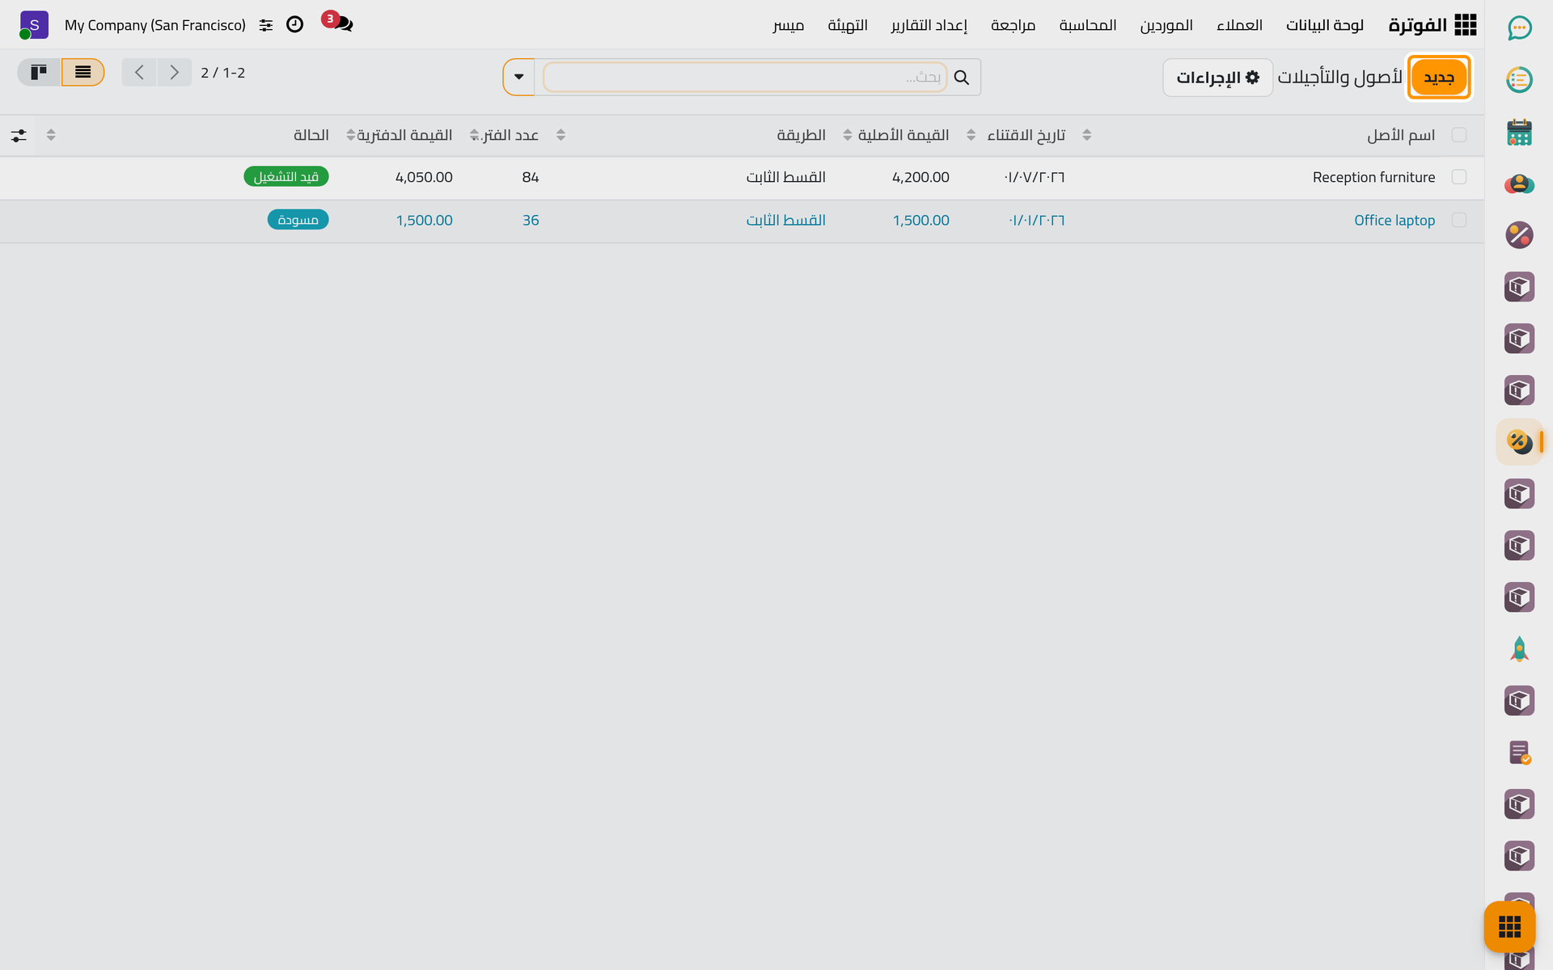The width and height of the screenshot is (1553, 970).
Task: Click the قيد التشغيل status badge
Action: tap(286, 177)
